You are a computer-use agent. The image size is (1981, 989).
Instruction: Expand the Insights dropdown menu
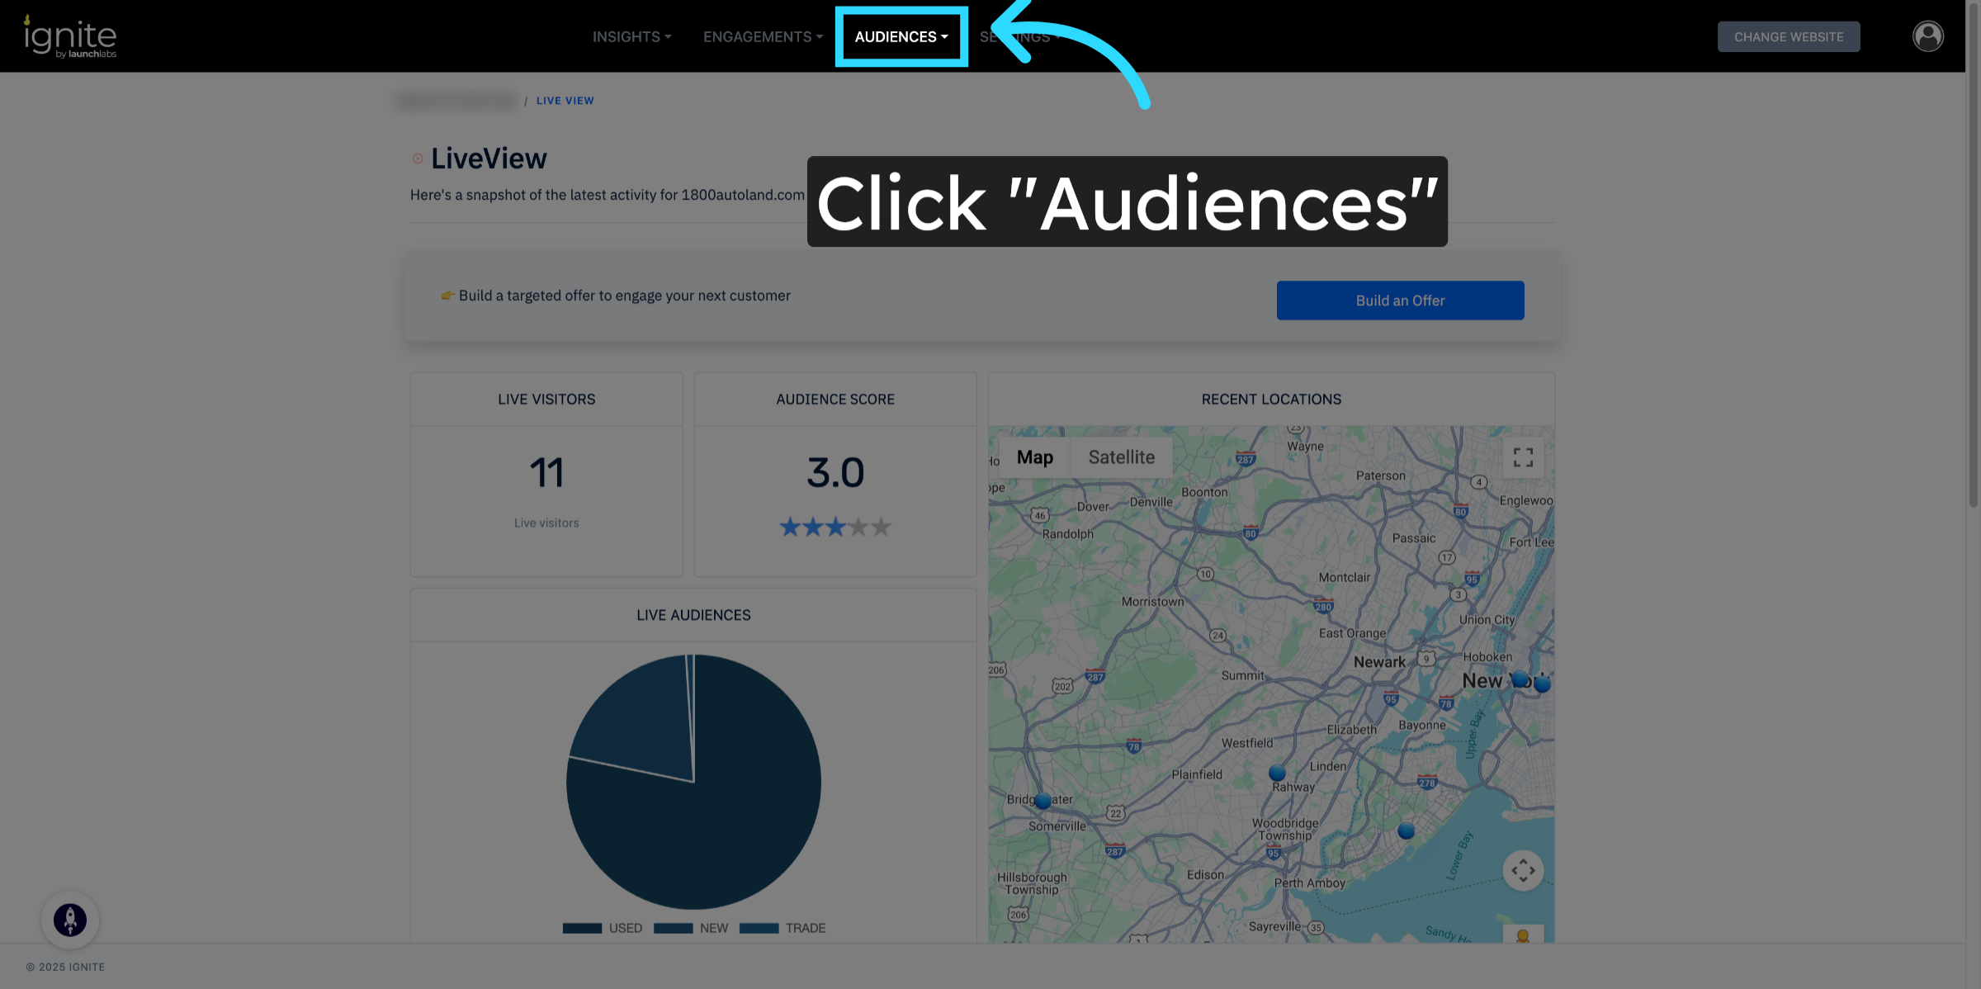pos(631,37)
